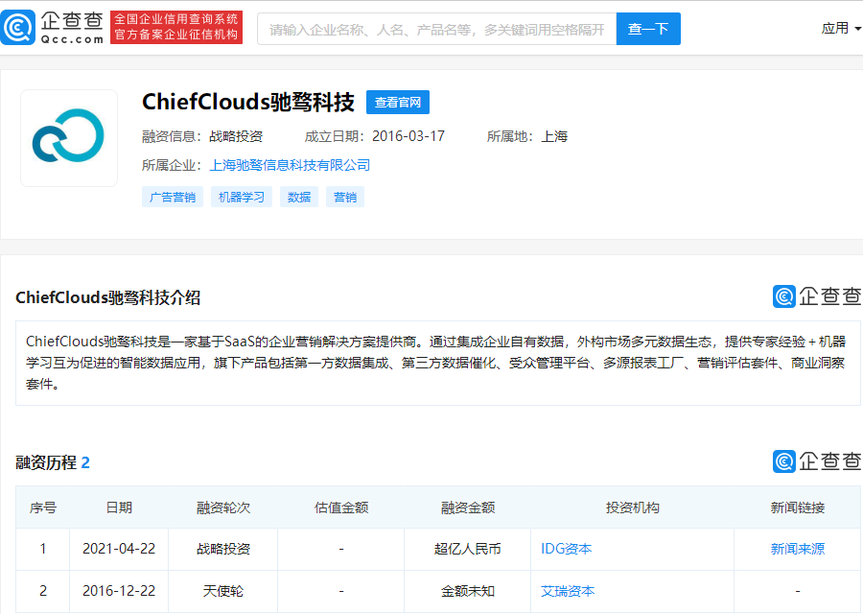Open the 新闻来源 link for the 2021 round

tap(798, 549)
